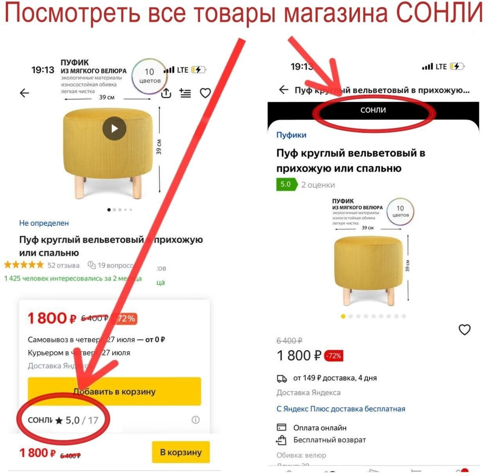This screenshot has height=476, width=488.
Task: Tap the Бесплатный возврат return icon
Action: coord(281,440)
